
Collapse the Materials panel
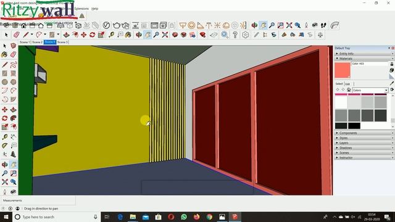pyautogui.click(x=364, y=59)
